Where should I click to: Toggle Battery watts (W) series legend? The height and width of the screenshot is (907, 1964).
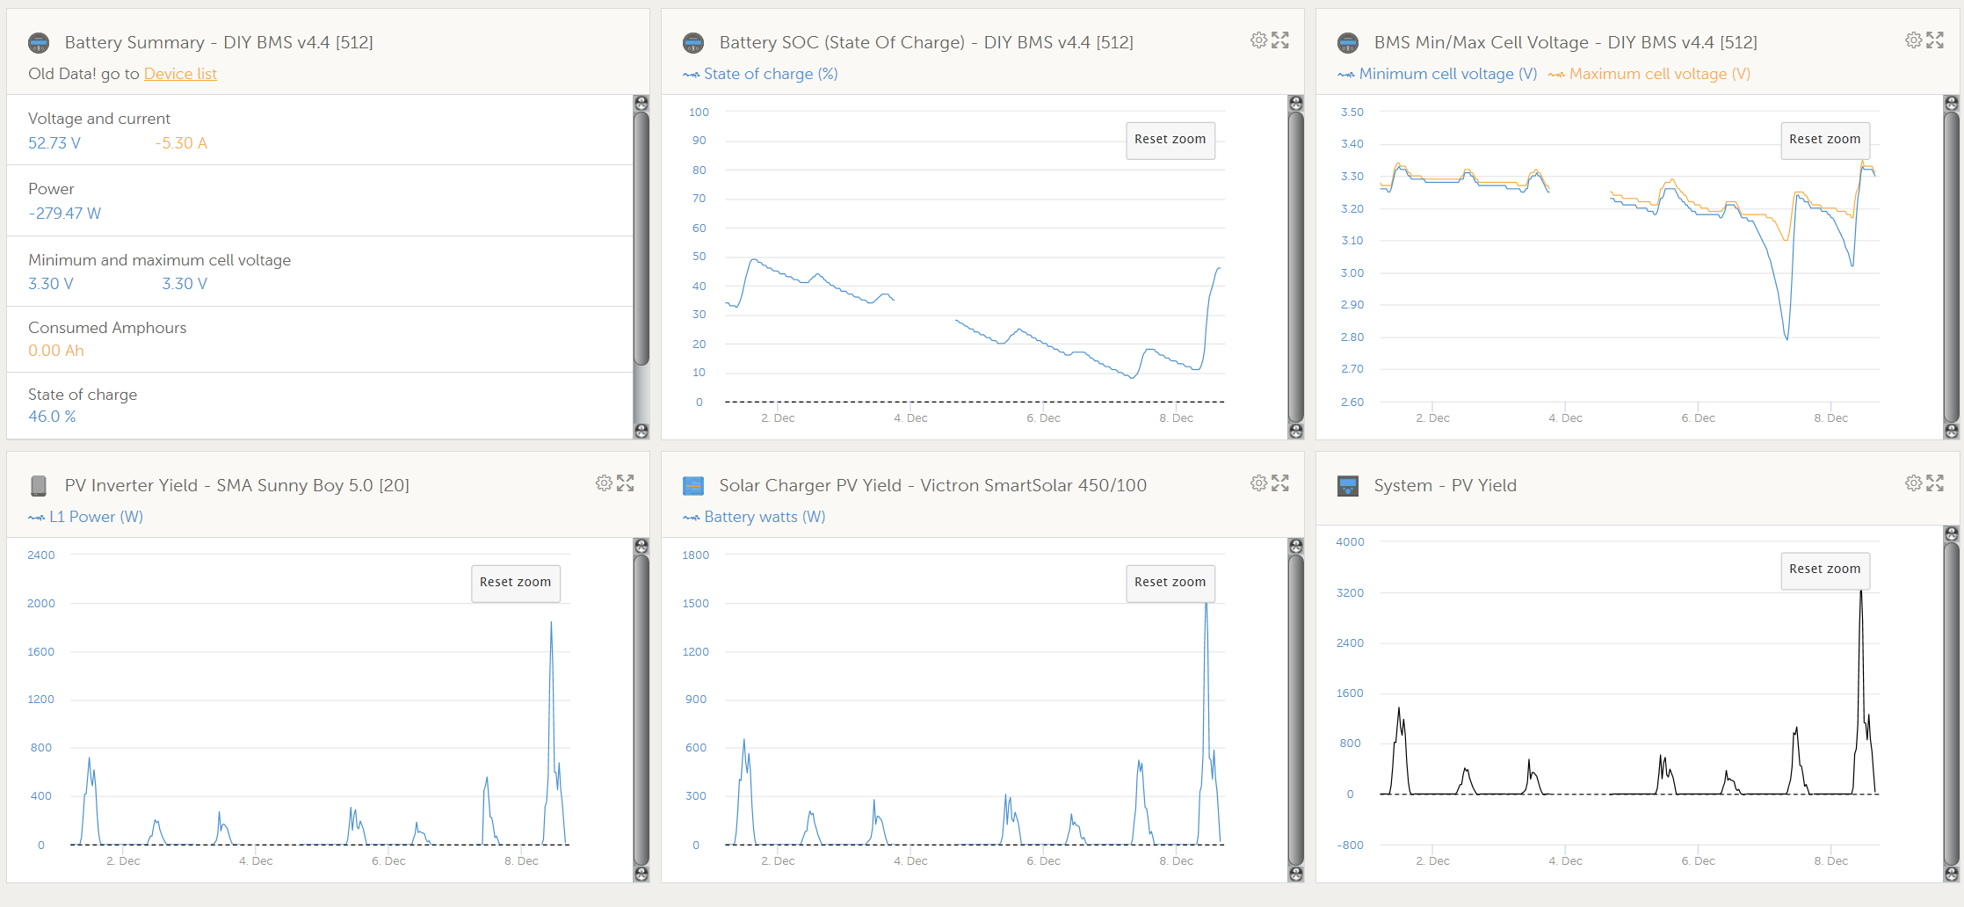point(754,517)
